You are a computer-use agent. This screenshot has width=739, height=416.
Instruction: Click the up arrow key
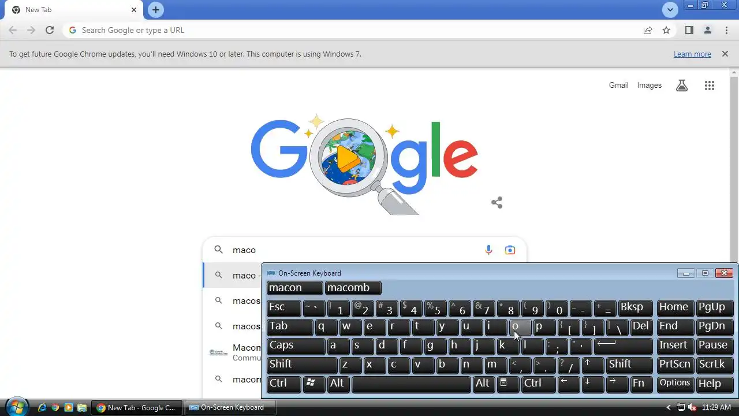click(x=593, y=365)
